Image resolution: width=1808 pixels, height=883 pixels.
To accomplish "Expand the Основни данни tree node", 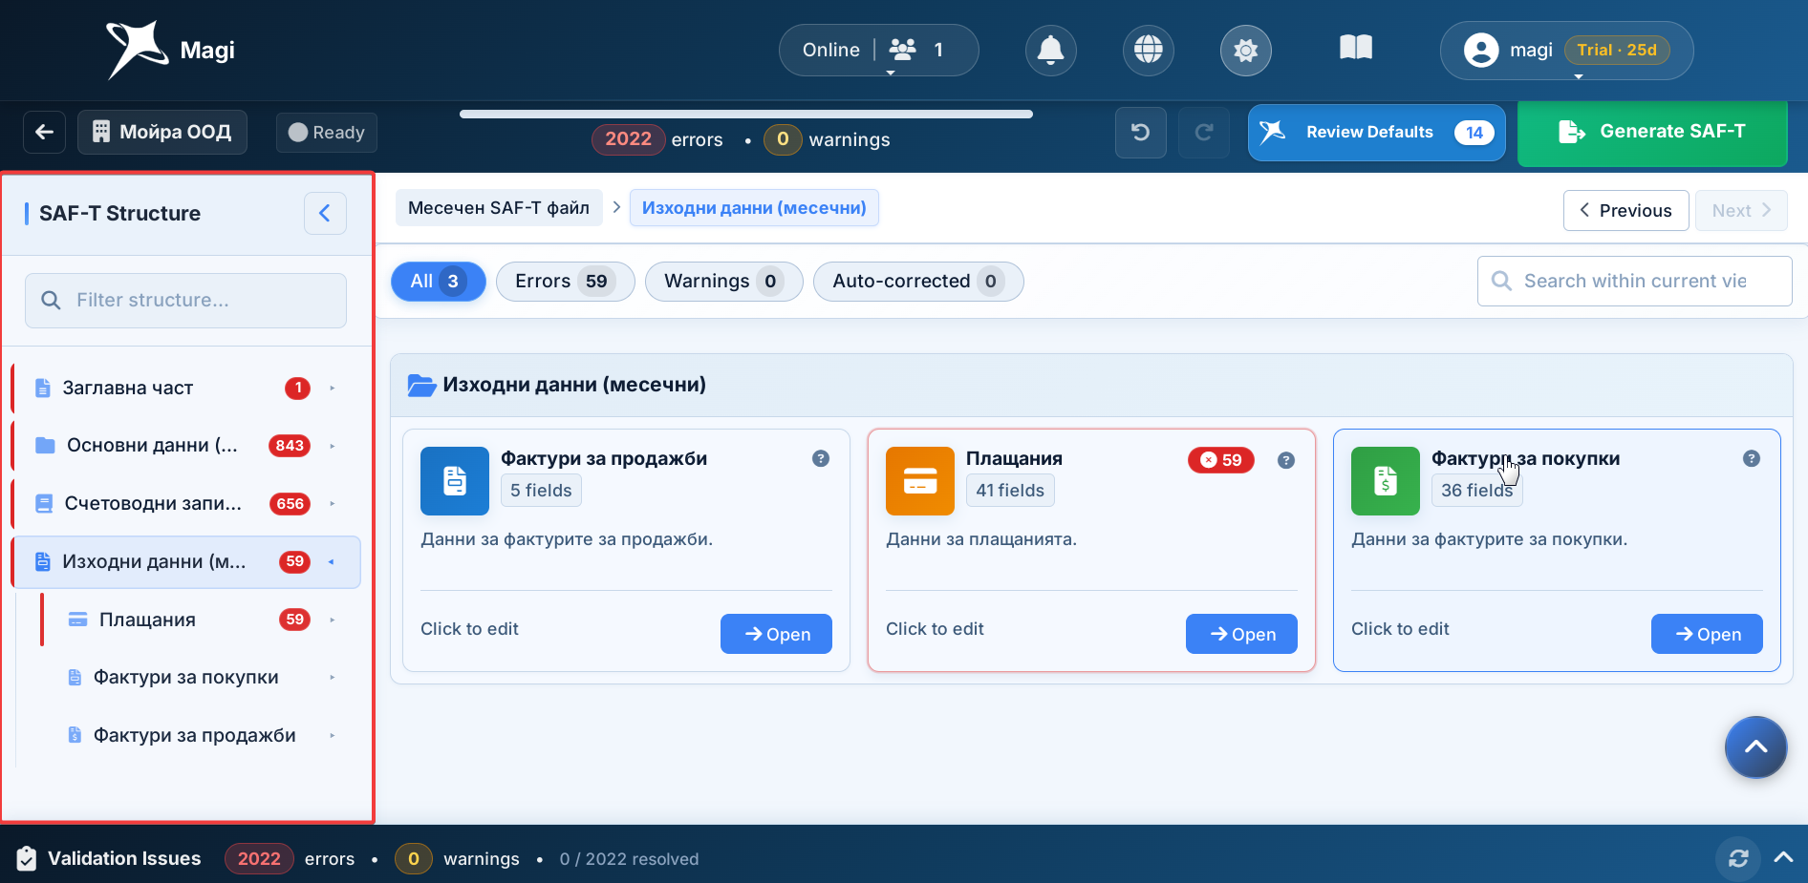I will click(x=333, y=446).
